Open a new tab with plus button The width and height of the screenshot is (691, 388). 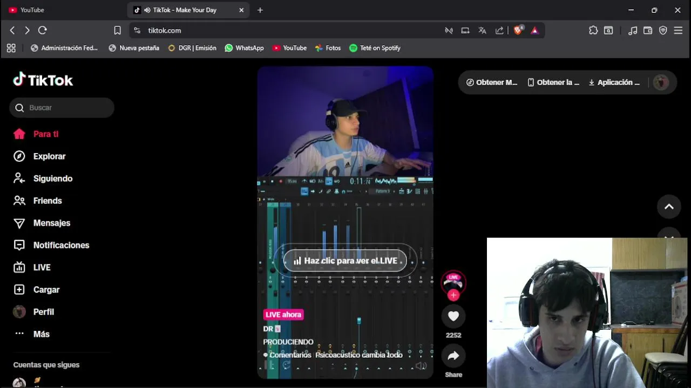point(260,10)
